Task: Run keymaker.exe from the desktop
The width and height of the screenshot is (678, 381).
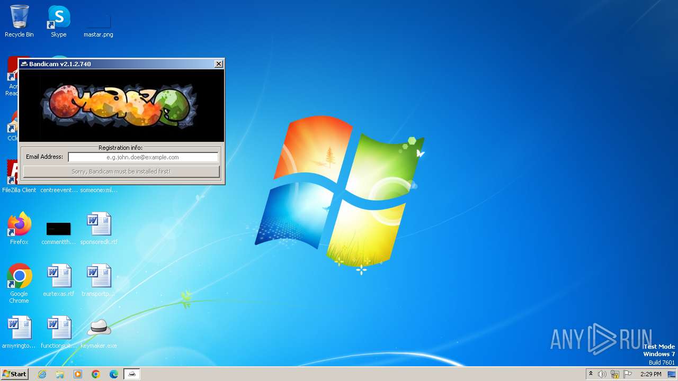Action: click(x=99, y=332)
